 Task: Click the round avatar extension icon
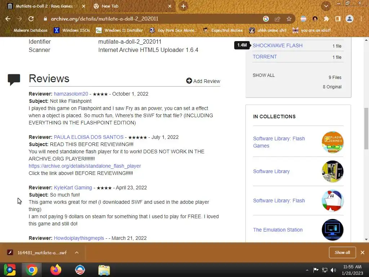pyautogui.click(x=315, y=19)
